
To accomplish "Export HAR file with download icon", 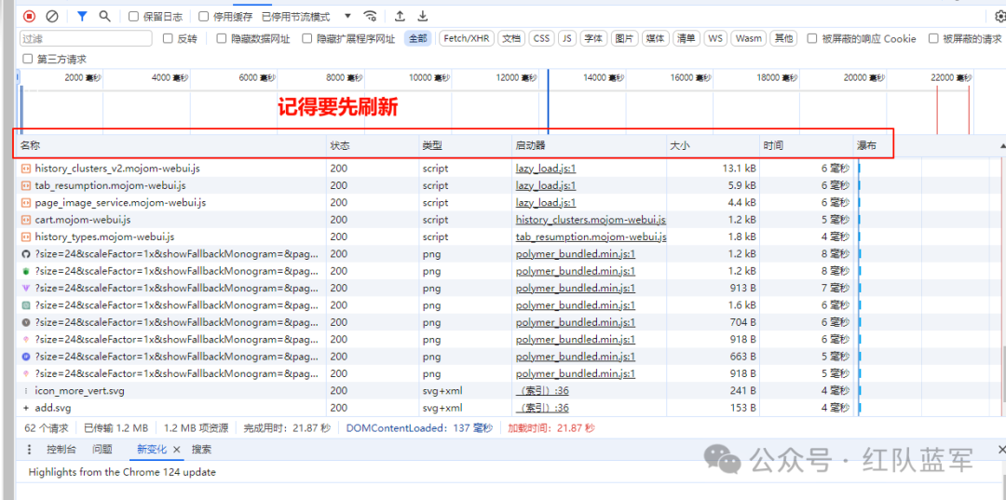I will (423, 17).
